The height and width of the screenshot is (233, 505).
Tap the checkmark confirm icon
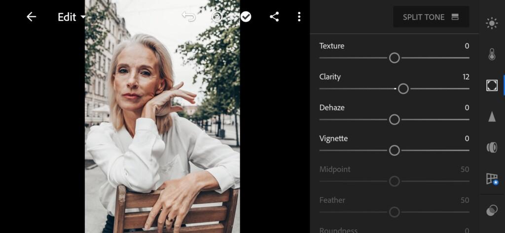(246, 17)
